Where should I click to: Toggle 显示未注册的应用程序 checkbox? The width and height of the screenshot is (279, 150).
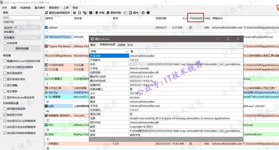(5, 67)
